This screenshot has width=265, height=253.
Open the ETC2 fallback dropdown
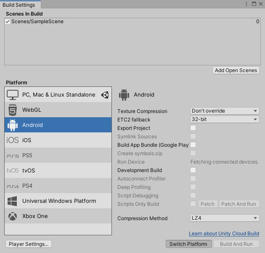[225, 119]
